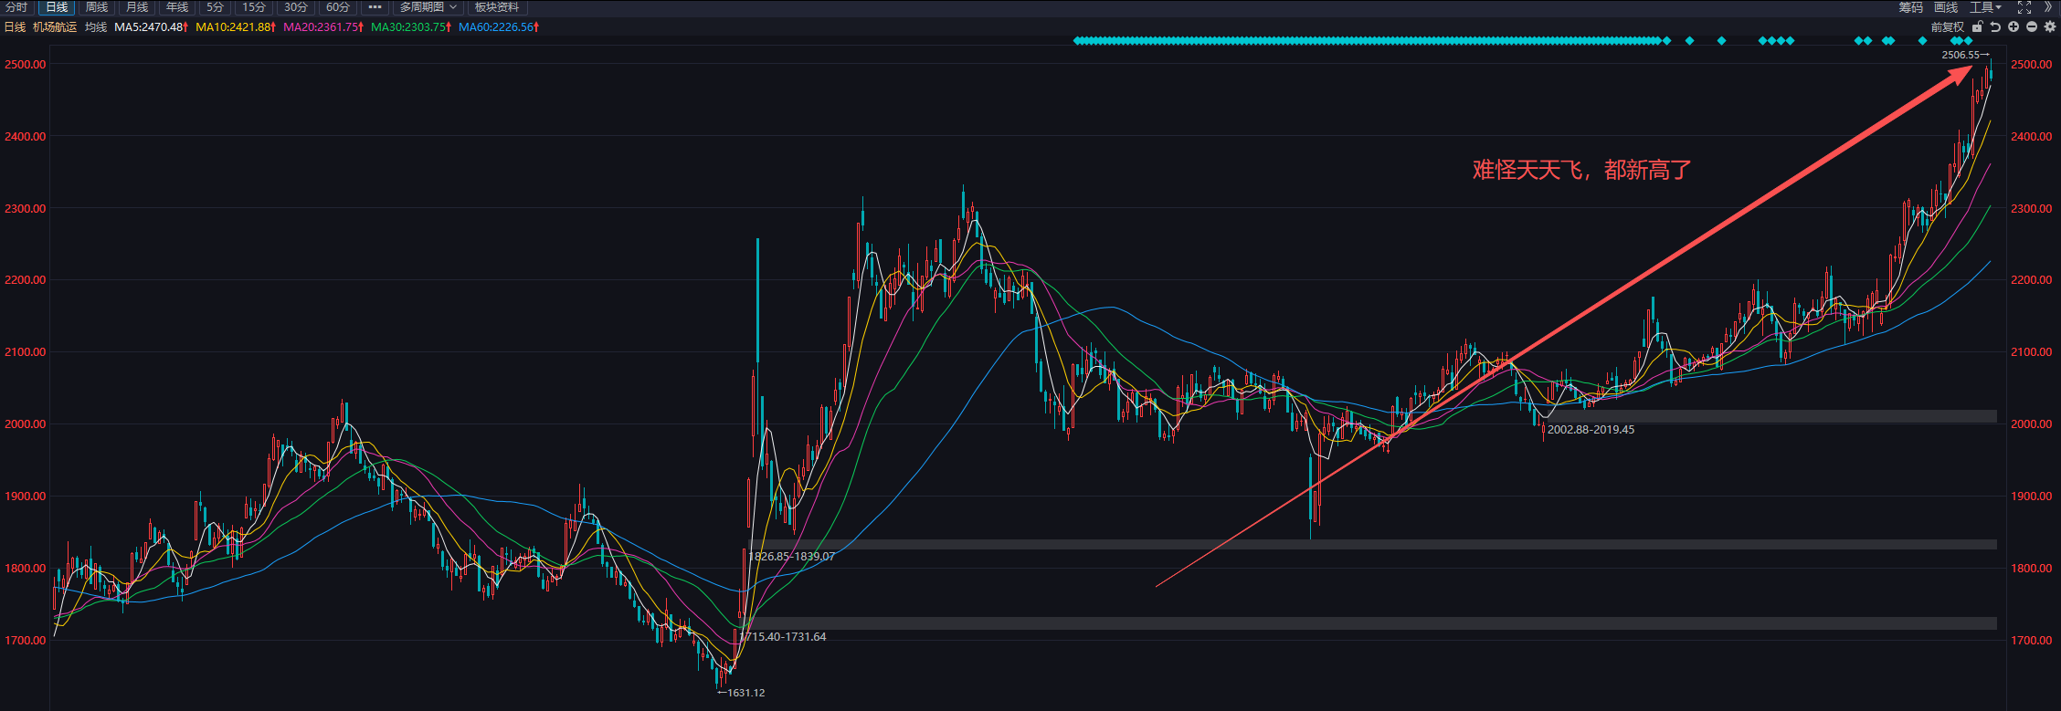This screenshot has height=711, width=2061.
Task: Open the 工具 tools dropdown menu
Action: [x=1985, y=7]
